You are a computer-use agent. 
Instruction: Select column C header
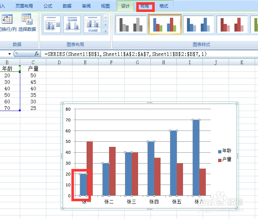coord(33,62)
